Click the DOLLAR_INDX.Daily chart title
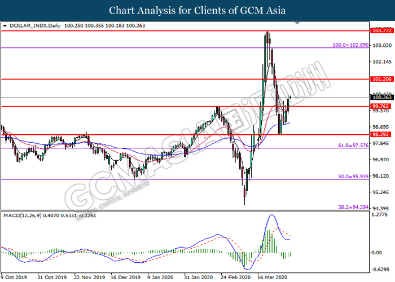The height and width of the screenshot is (282, 395). 35,26
